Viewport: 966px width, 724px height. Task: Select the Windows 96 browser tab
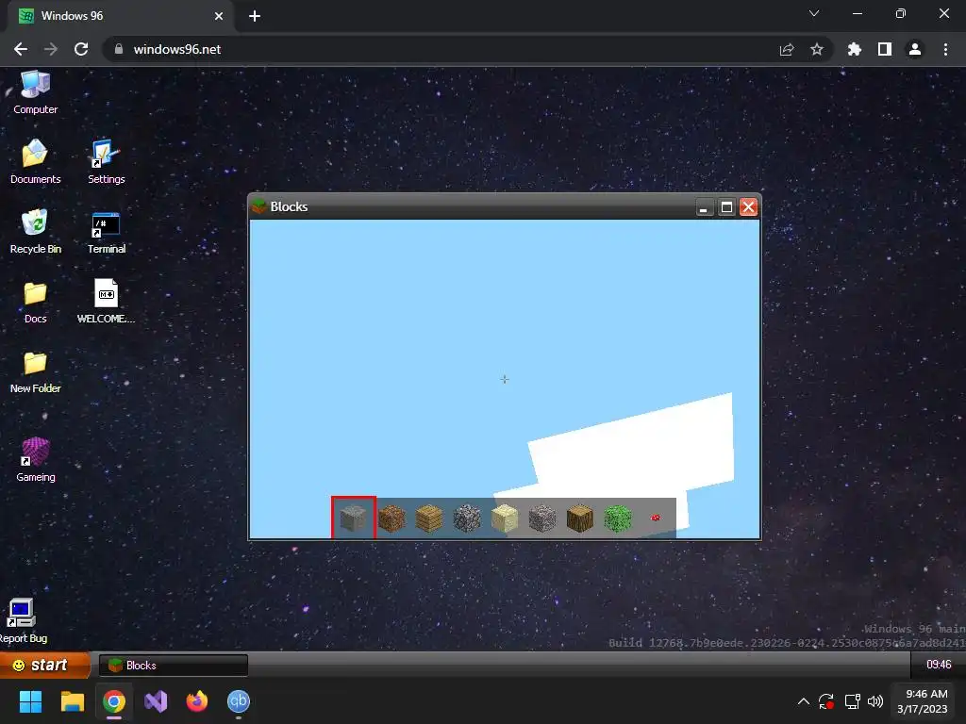[x=120, y=16]
